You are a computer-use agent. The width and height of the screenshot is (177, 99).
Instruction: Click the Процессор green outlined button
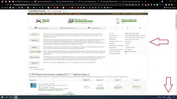point(34,40)
